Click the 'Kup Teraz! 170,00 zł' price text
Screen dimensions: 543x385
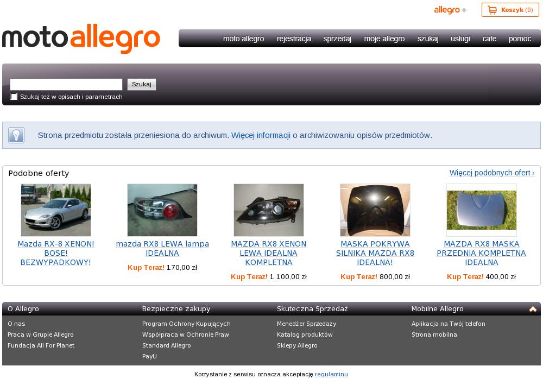pos(162,268)
